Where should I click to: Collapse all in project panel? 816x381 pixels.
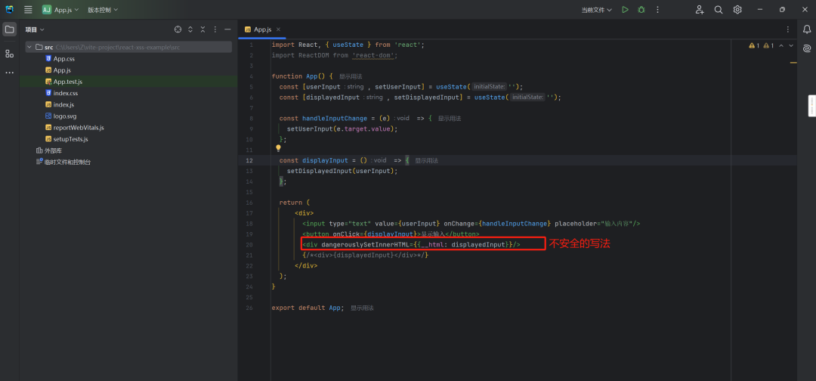point(203,29)
